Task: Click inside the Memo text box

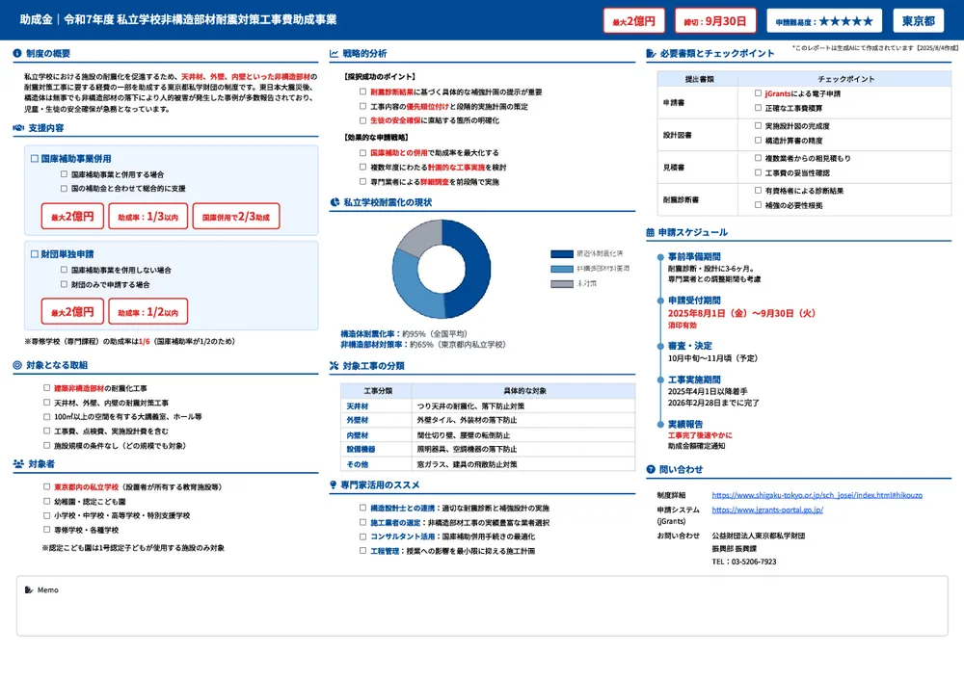Action: [x=482, y=606]
